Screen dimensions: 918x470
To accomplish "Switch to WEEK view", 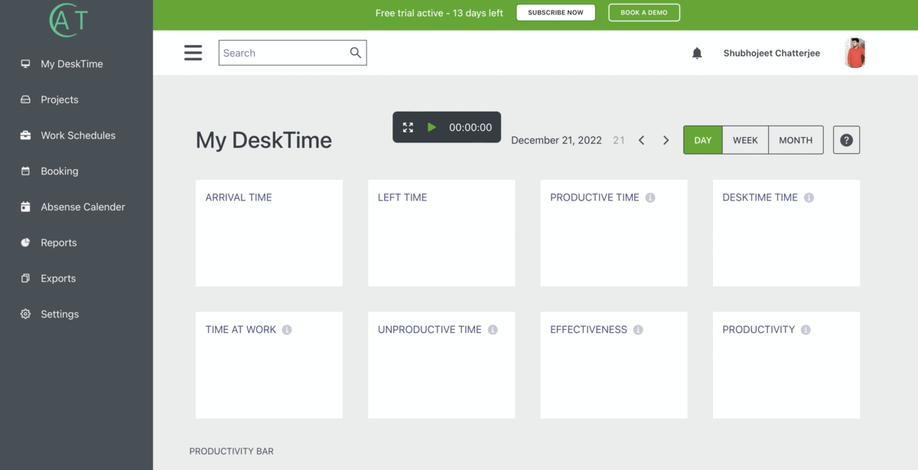I will coord(745,140).
